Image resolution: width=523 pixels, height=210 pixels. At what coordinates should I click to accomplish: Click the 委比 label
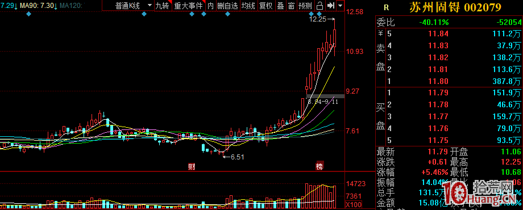tap(385, 22)
